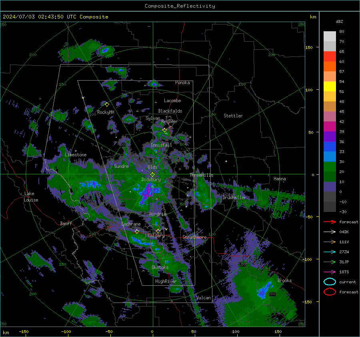Image resolution: width=360 pixels, height=337 pixels.
Task: Click the 27ZW legend text
Action: click(344, 252)
